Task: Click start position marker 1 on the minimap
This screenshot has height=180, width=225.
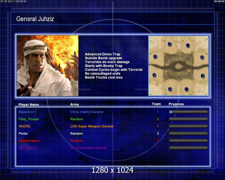Action: [155, 57]
